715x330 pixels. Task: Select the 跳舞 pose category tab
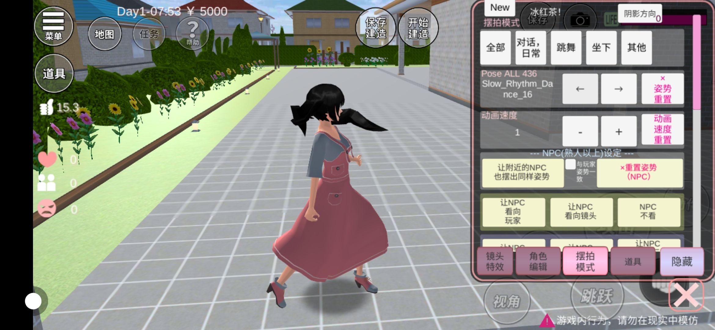point(566,47)
